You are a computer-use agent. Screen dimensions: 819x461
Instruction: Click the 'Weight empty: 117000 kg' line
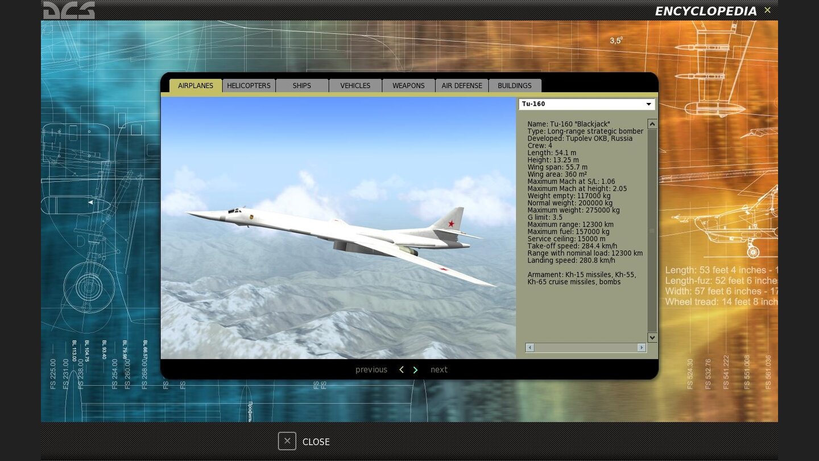pos(569,196)
